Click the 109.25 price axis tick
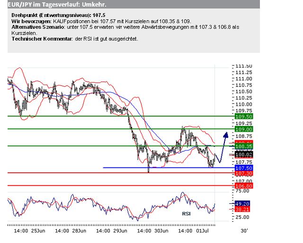303x243 pixels. [x=244, y=123]
